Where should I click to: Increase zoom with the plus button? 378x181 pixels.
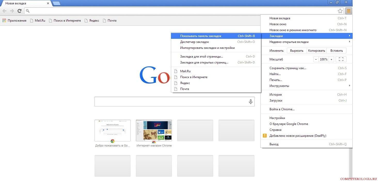(331, 59)
